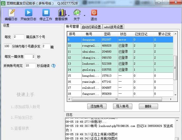Select account row guoleipq...
182x140 pixels.
click(120, 70)
